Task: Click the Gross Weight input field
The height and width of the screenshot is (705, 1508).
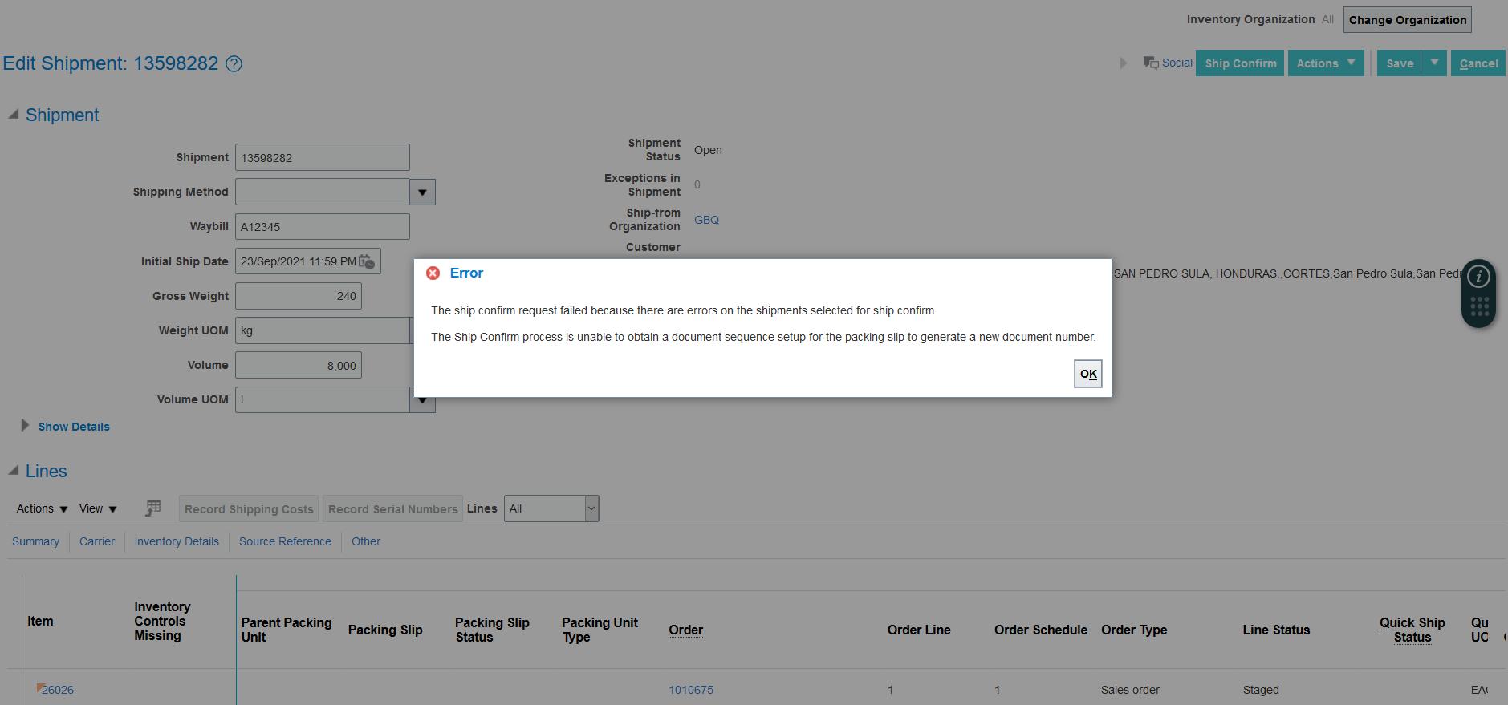Action: [x=299, y=296]
